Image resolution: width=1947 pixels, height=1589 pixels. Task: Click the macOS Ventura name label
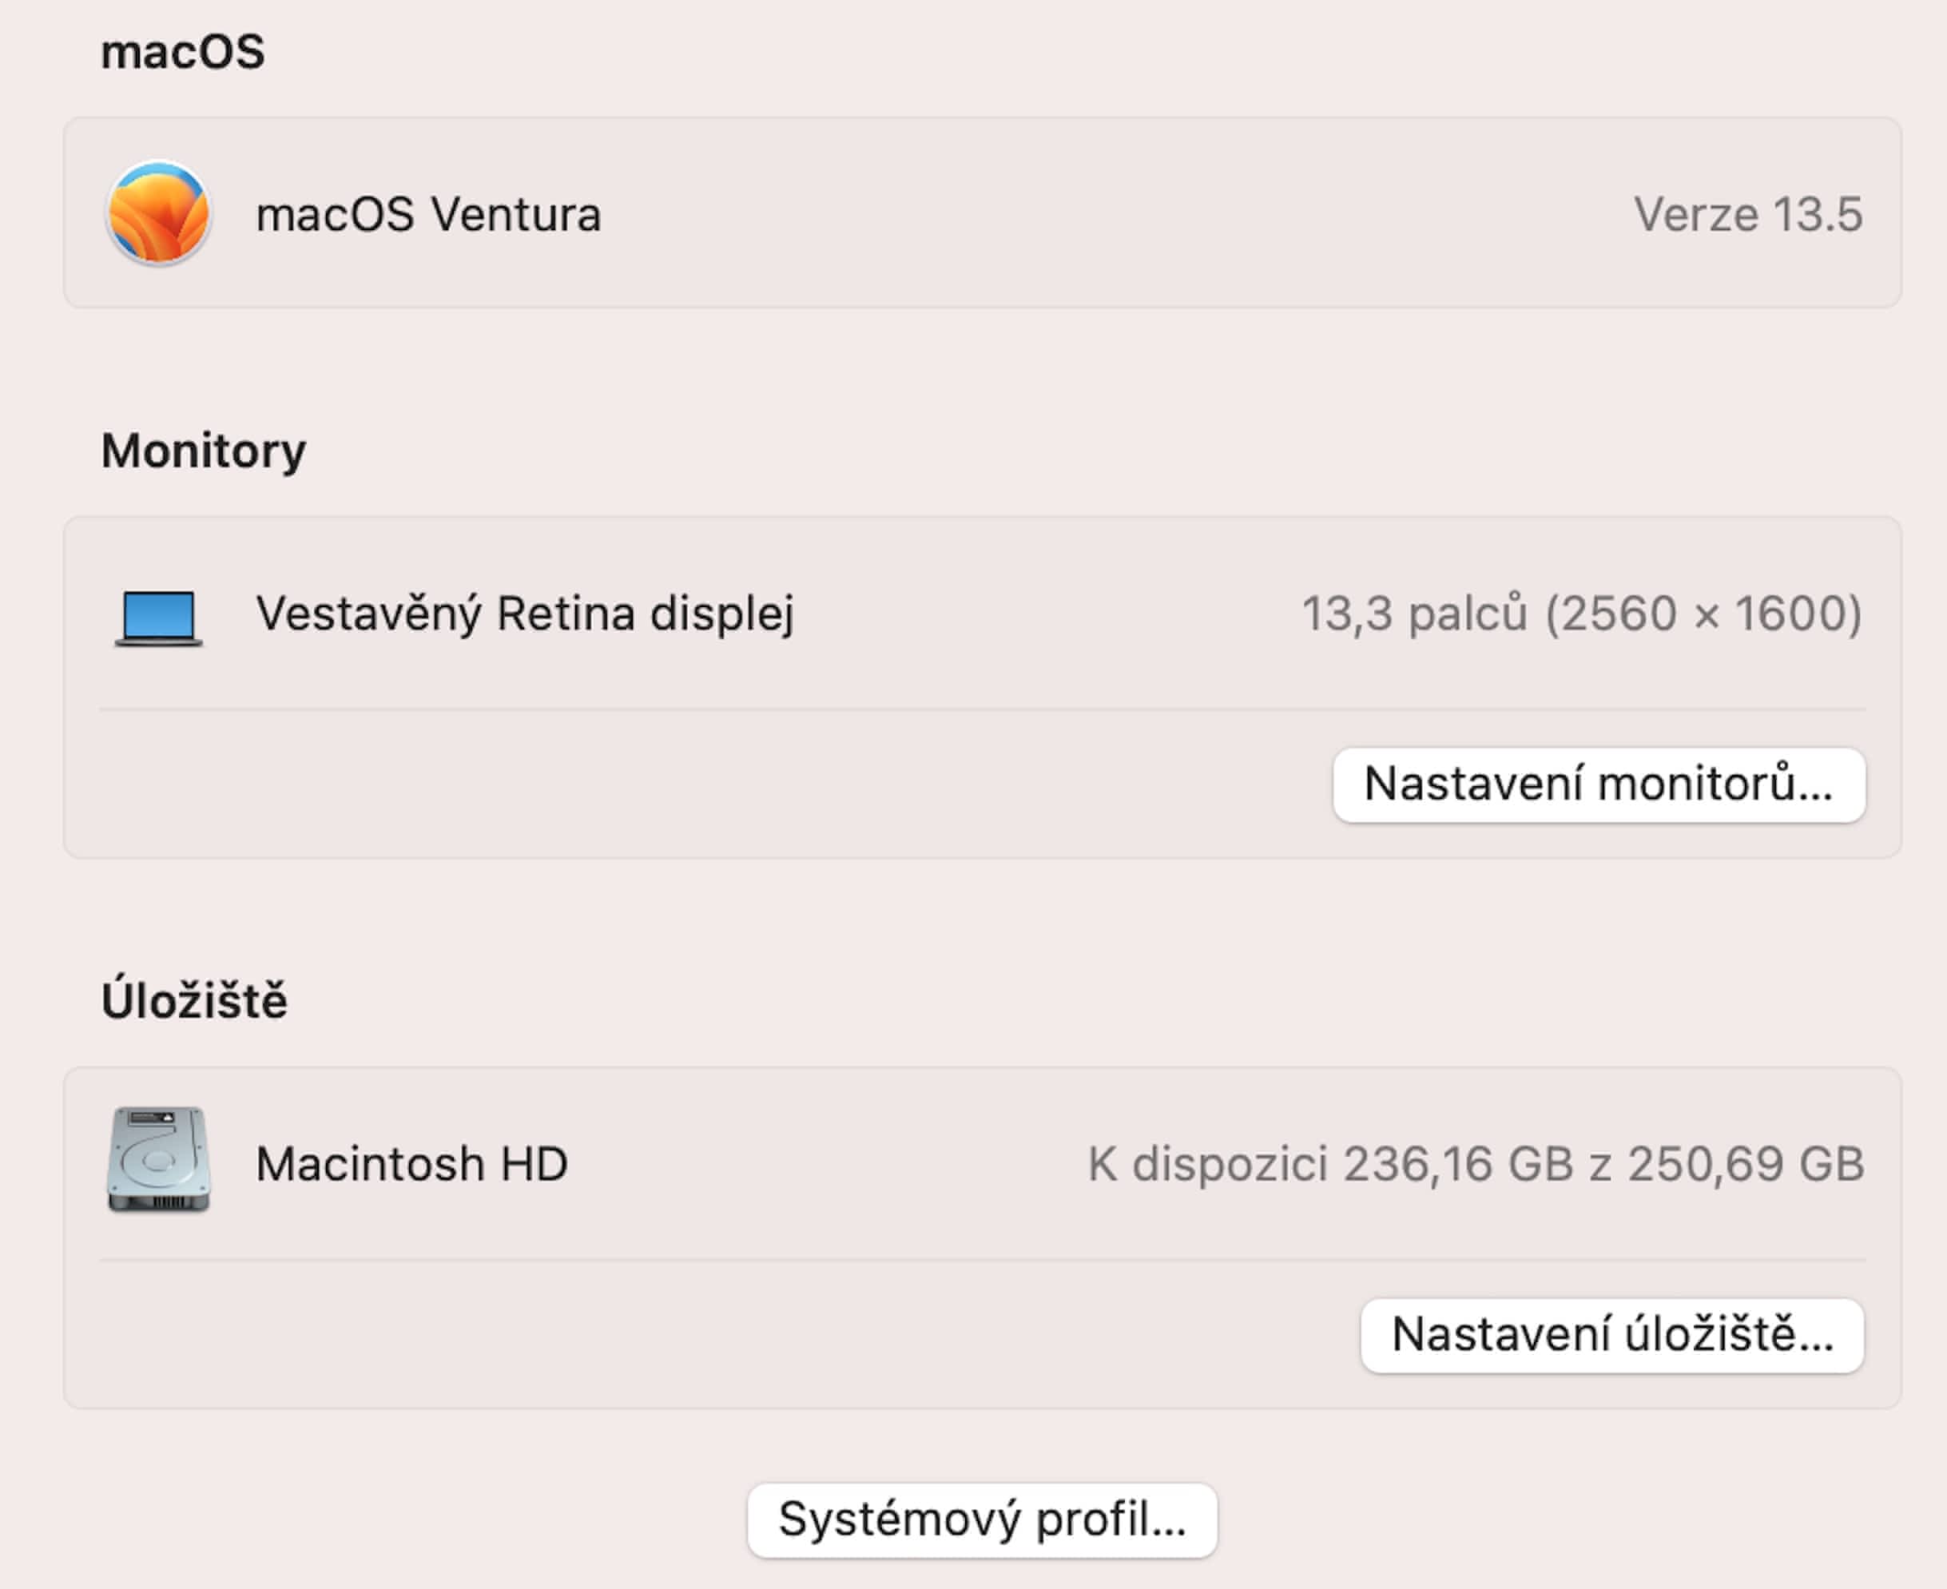click(x=427, y=215)
